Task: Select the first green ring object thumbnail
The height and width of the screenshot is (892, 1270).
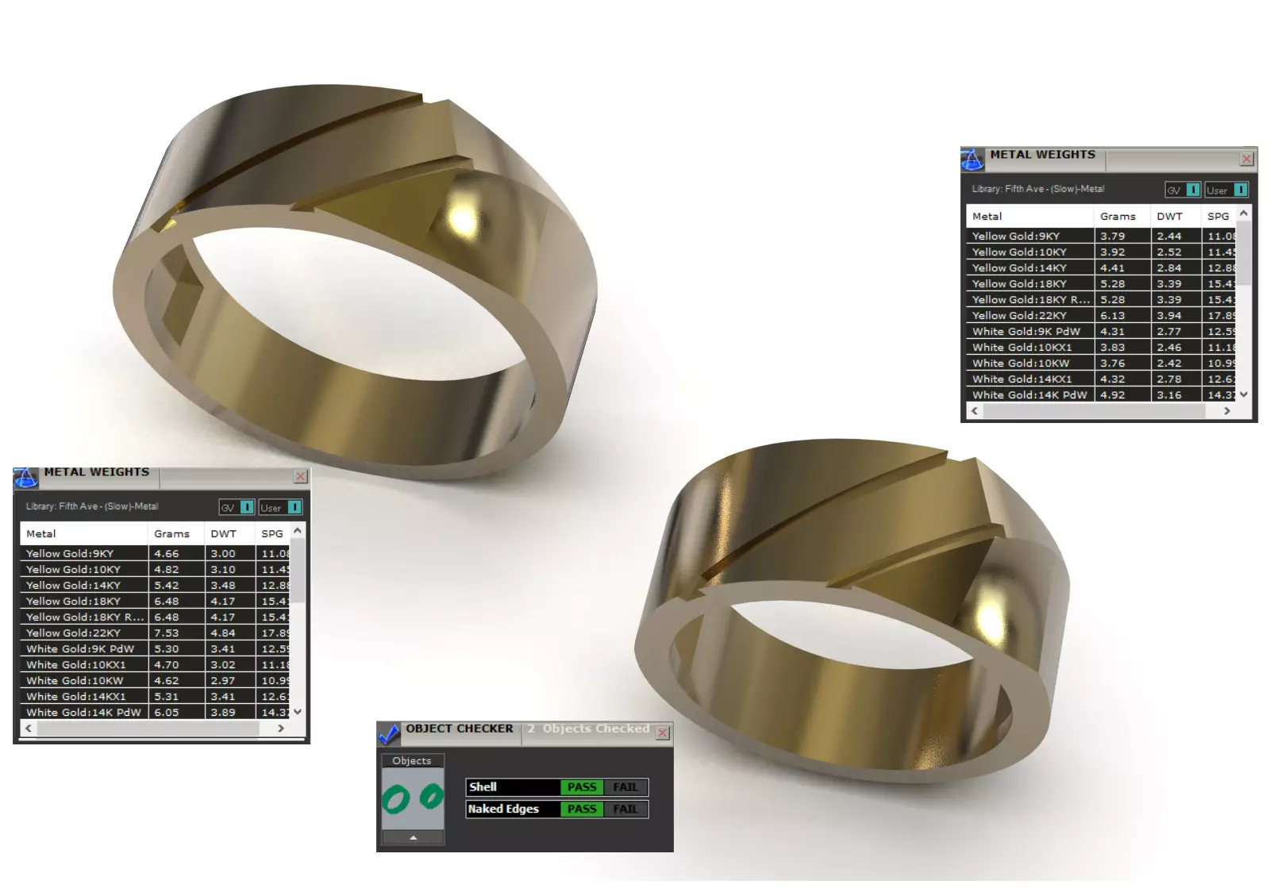Action: pos(396,798)
